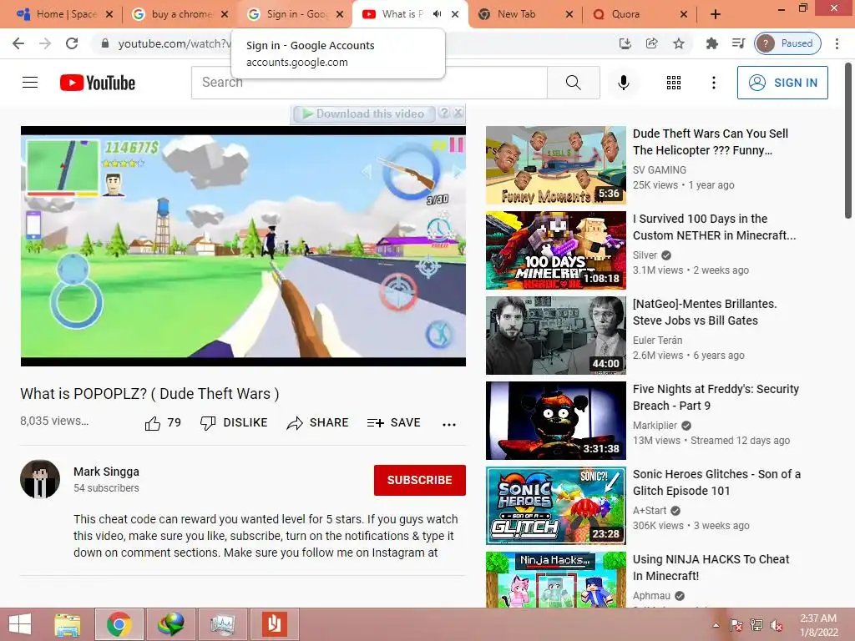Viewport: 855px width, 641px height.
Task: Open Chrome extensions puzzle icon
Action: click(711, 43)
